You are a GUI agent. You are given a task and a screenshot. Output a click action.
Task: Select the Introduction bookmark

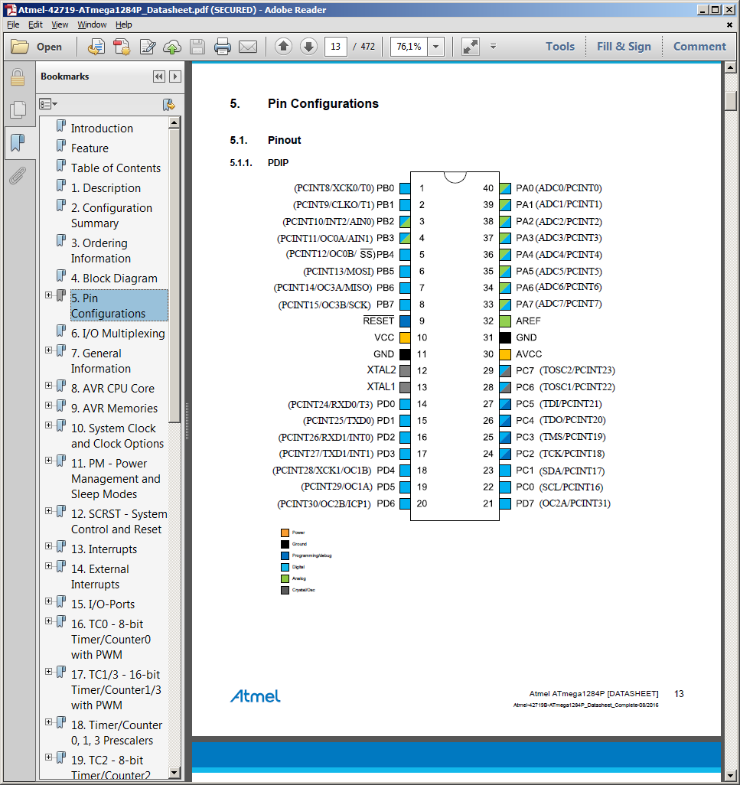pos(102,129)
